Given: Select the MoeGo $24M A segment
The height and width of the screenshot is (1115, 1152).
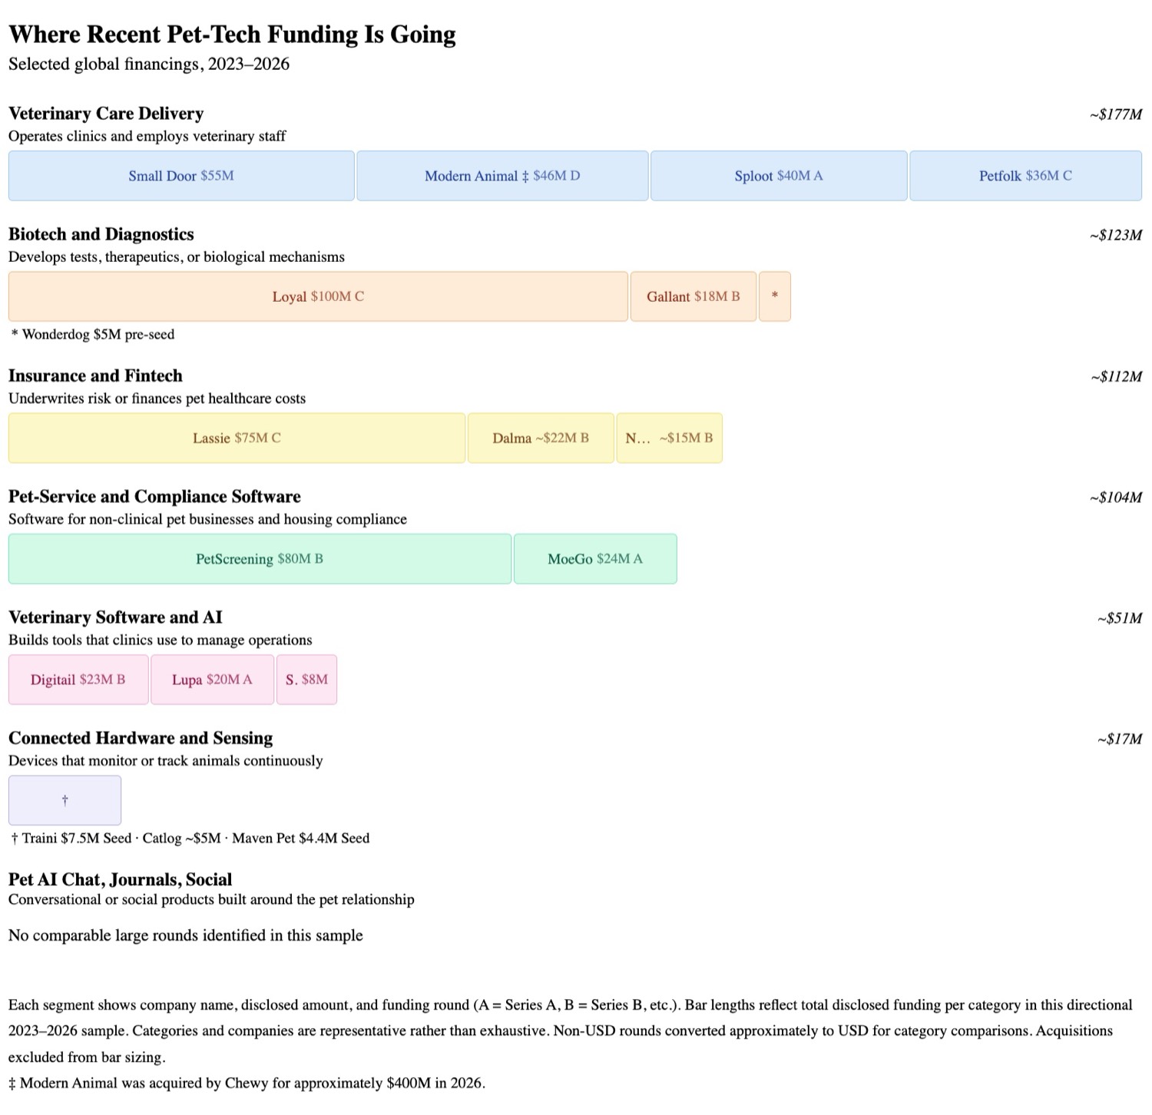Looking at the screenshot, I should (x=595, y=559).
